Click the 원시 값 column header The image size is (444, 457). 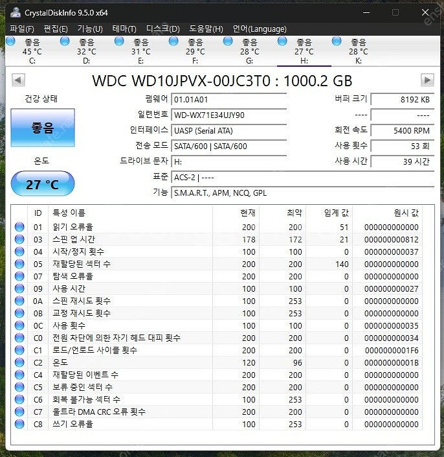387,213
